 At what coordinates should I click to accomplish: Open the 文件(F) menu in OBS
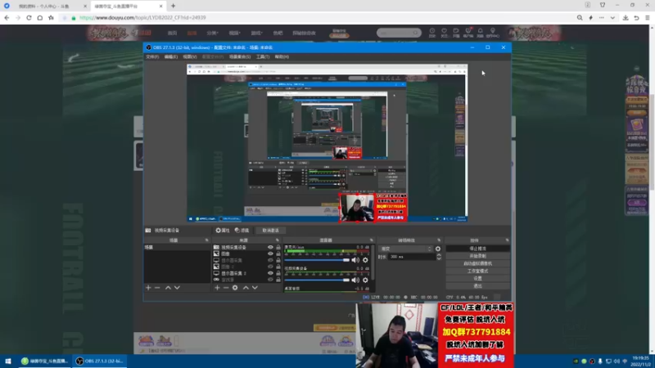(x=152, y=56)
